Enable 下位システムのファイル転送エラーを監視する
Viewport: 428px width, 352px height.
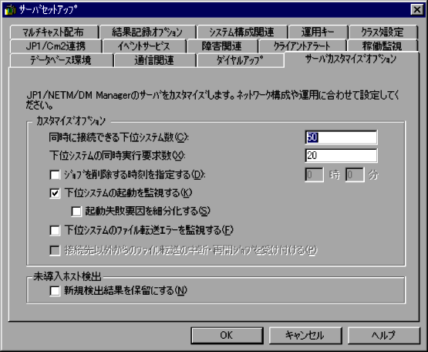point(55,230)
